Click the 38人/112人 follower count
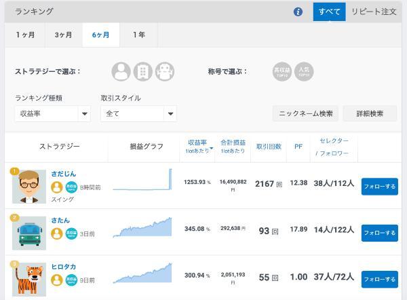Image resolution: width=407 pixels, height=300 pixels. [334, 183]
